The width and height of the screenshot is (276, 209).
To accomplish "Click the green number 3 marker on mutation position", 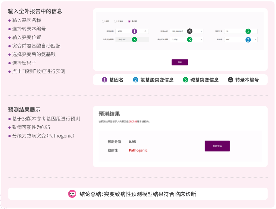I will coord(248,31).
